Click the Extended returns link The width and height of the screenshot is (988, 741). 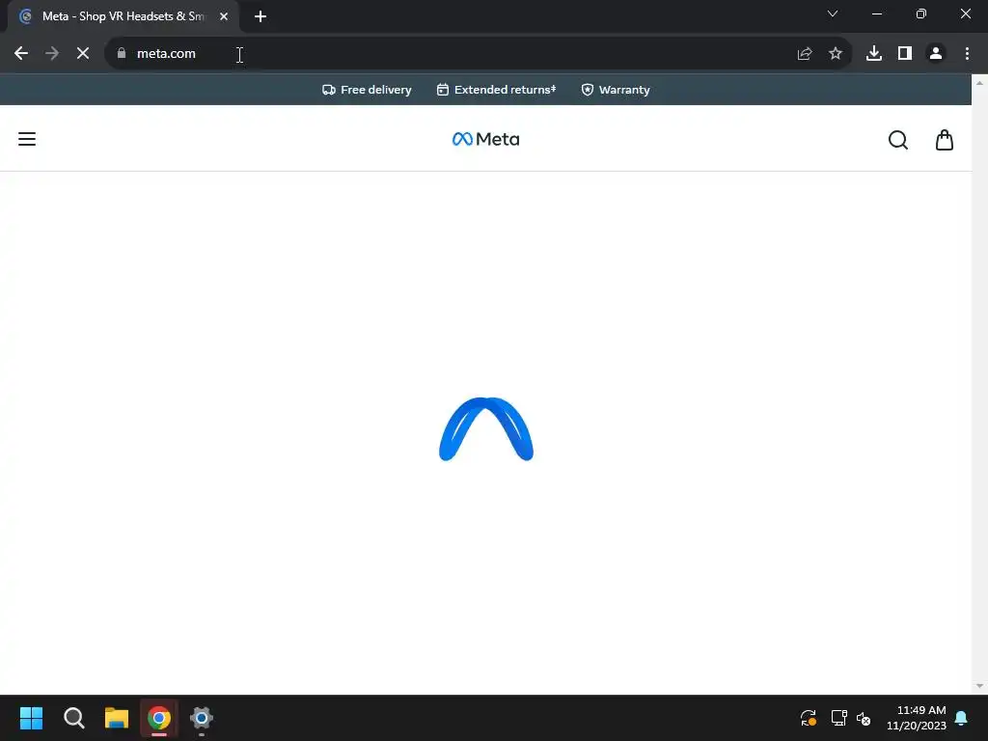497,90
